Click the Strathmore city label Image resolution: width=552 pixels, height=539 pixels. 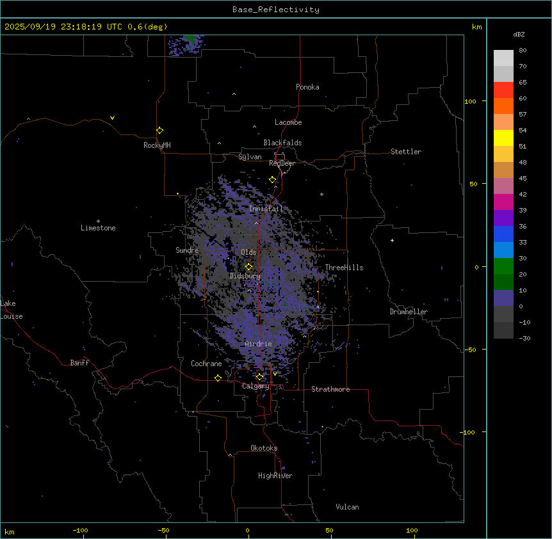tap(330, 389)
